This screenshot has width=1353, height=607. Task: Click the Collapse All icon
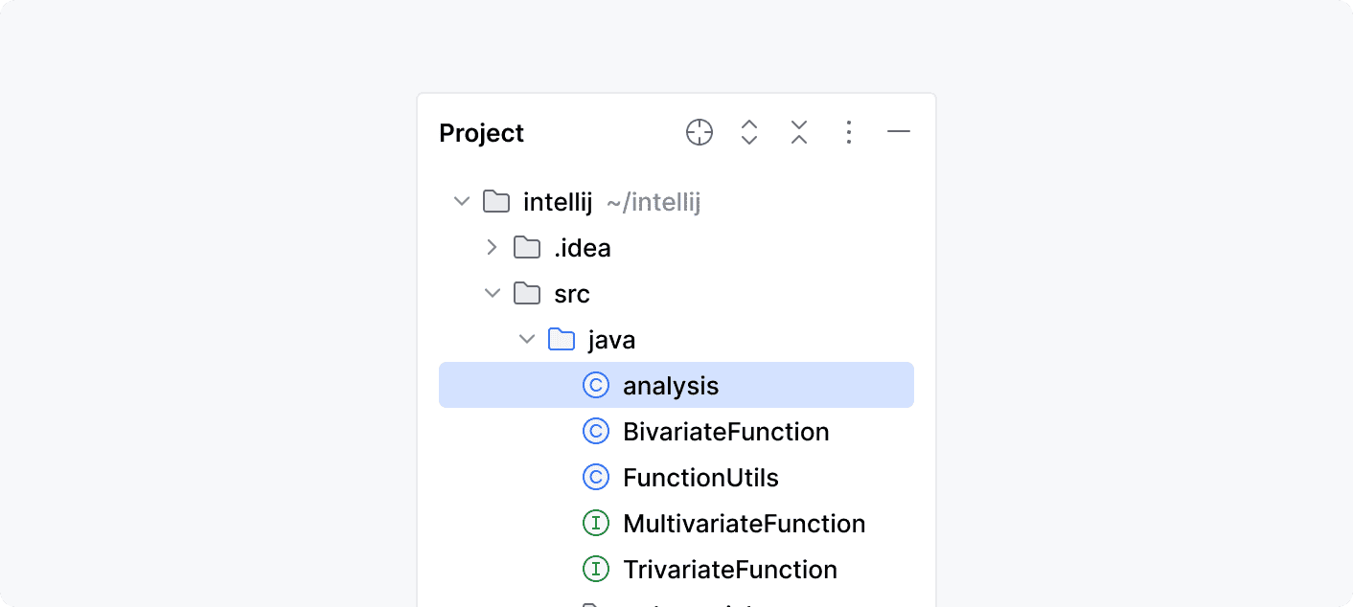coord(798,132)
